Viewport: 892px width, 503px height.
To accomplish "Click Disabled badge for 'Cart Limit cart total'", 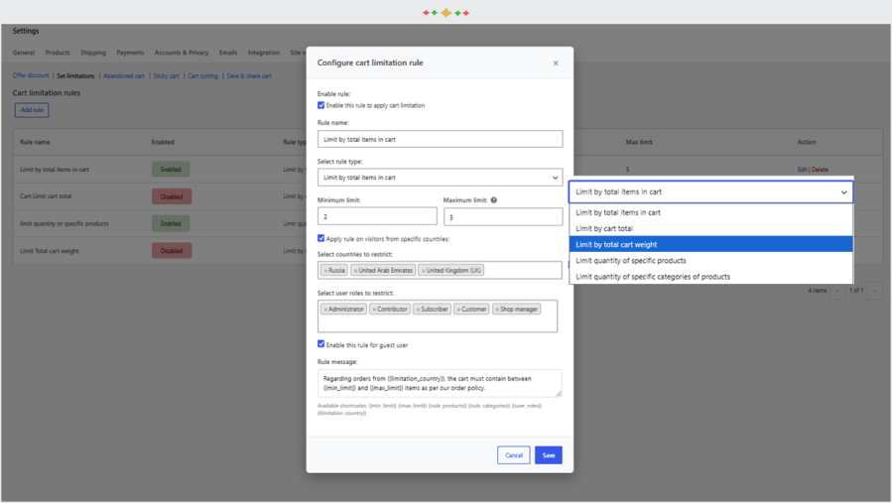I will click(x=172, y=196).
